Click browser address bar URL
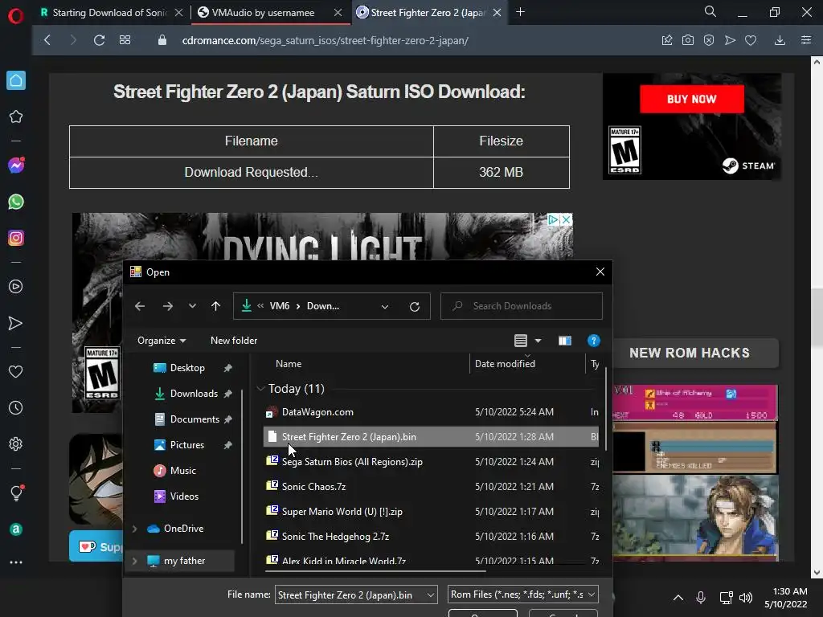The height and width of the screenshot is (617, 823). pos(325,40)
